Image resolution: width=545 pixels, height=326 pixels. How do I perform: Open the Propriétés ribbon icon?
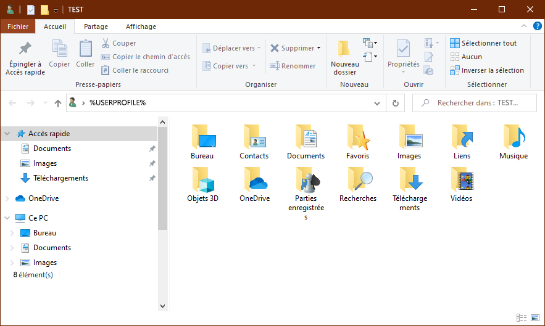pos(403,49)
